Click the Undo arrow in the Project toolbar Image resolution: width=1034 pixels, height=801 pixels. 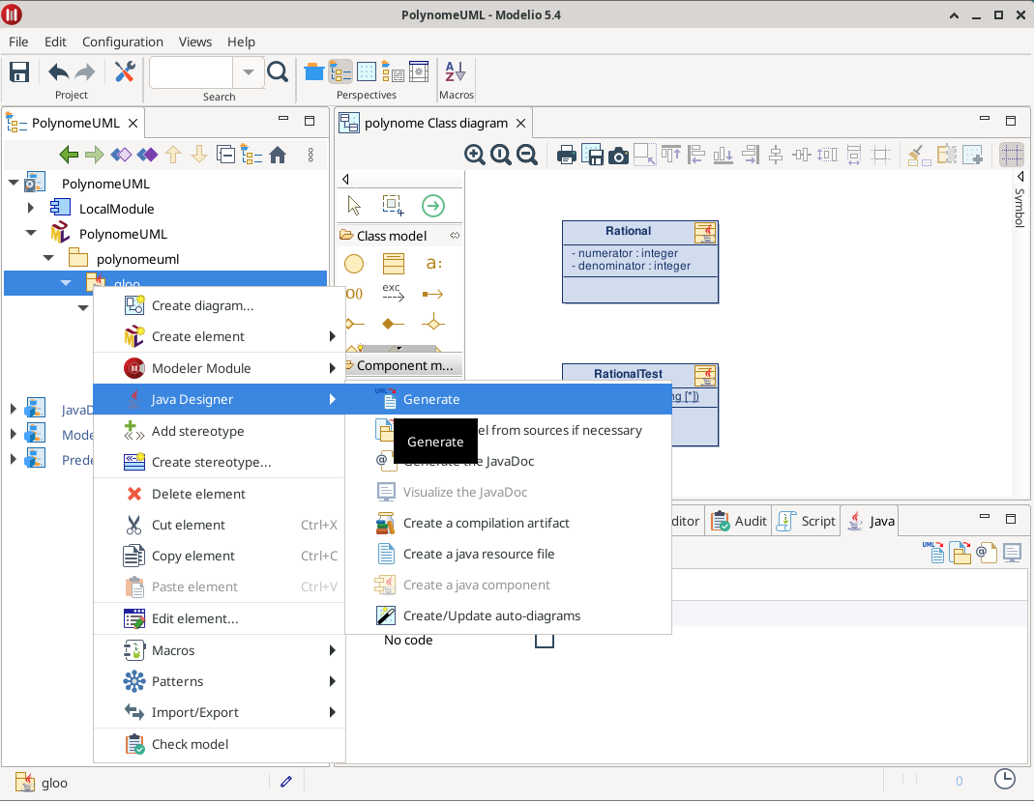pyautogui.click(x=58, y=72)
